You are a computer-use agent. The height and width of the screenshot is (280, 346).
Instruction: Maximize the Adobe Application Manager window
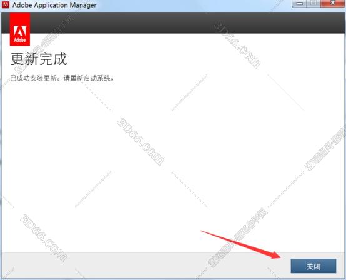click(x=314, y=4)
